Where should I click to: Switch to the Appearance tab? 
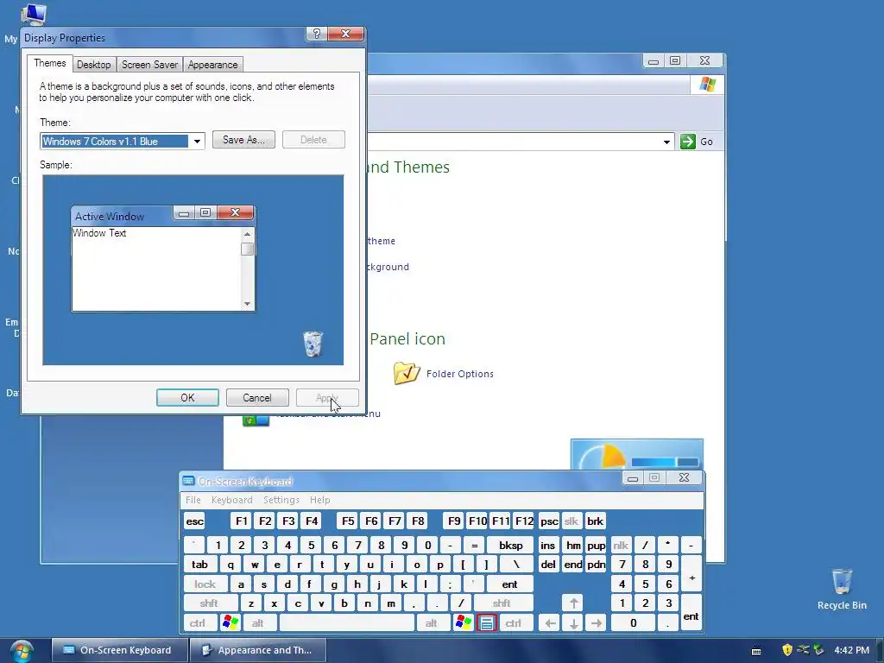[x=212, y=65]
